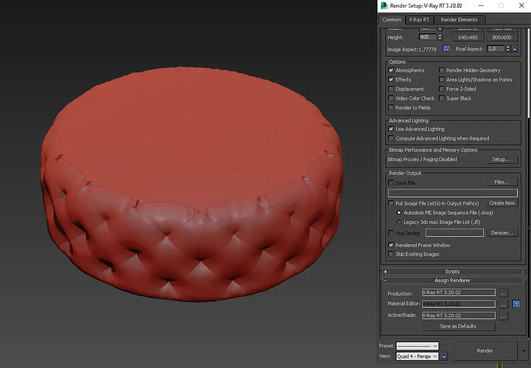Uncheck Rendered Frame Window
The height and width of the screenshot is (368, 531).
click(391, 245)
